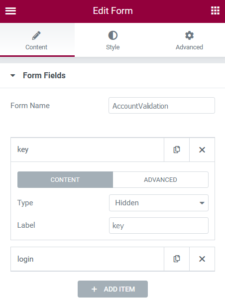Remove the login field item
Viewport: 225px width, 305px height.
[x=202, y=259]
